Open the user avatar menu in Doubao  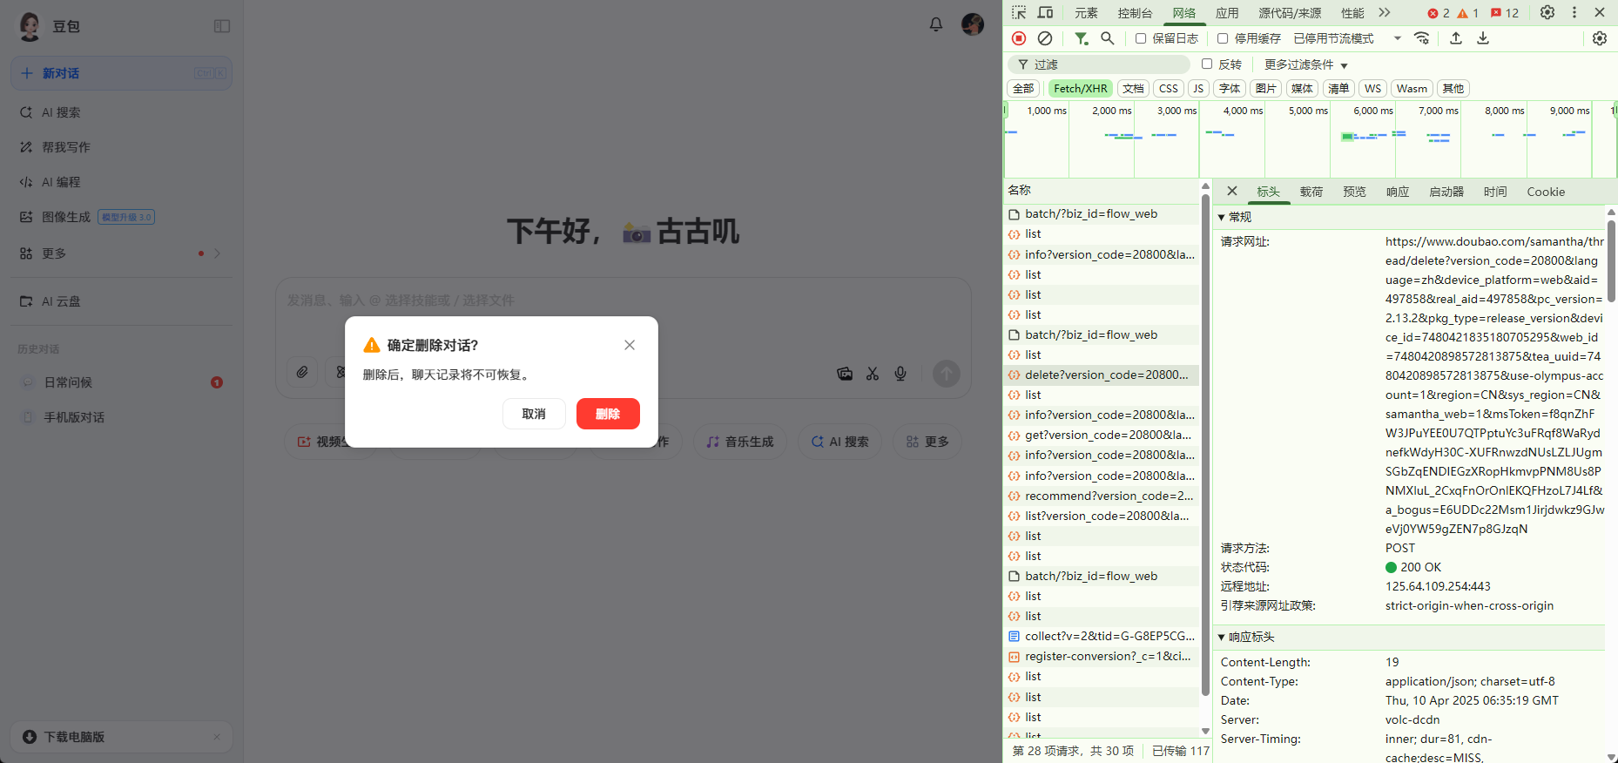point(973,24)
